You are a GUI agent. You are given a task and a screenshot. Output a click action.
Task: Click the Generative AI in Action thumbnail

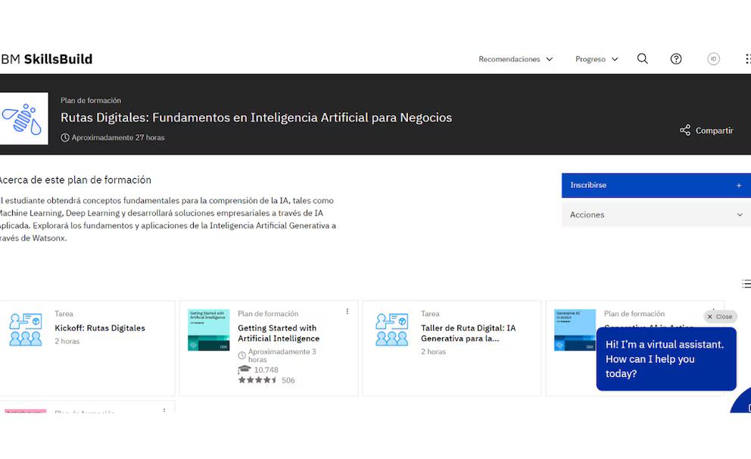tap(575, 329)
